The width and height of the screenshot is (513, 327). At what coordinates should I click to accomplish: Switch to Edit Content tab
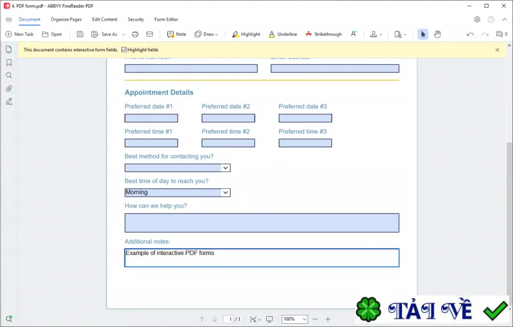[x=105, y=19]
